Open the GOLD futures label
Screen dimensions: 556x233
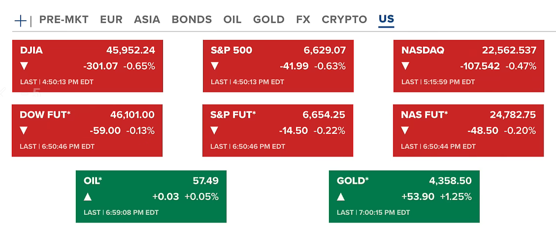pyautogui.click(x=353, y=181)
